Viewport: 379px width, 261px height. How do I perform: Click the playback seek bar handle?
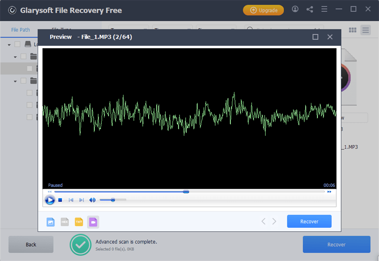coord(186,191)
